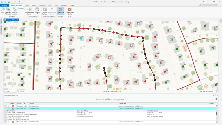Select the Address Editing view tab

pos(11,20)
